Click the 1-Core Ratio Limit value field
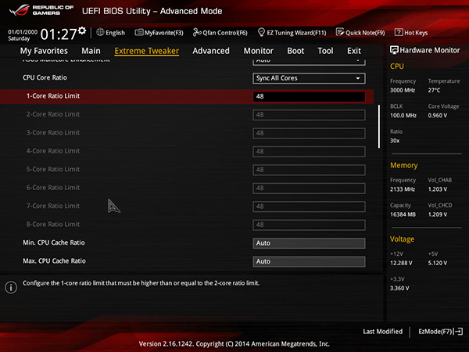The width and height of the screenshot is (469, 352). click(x=309, y=96)
